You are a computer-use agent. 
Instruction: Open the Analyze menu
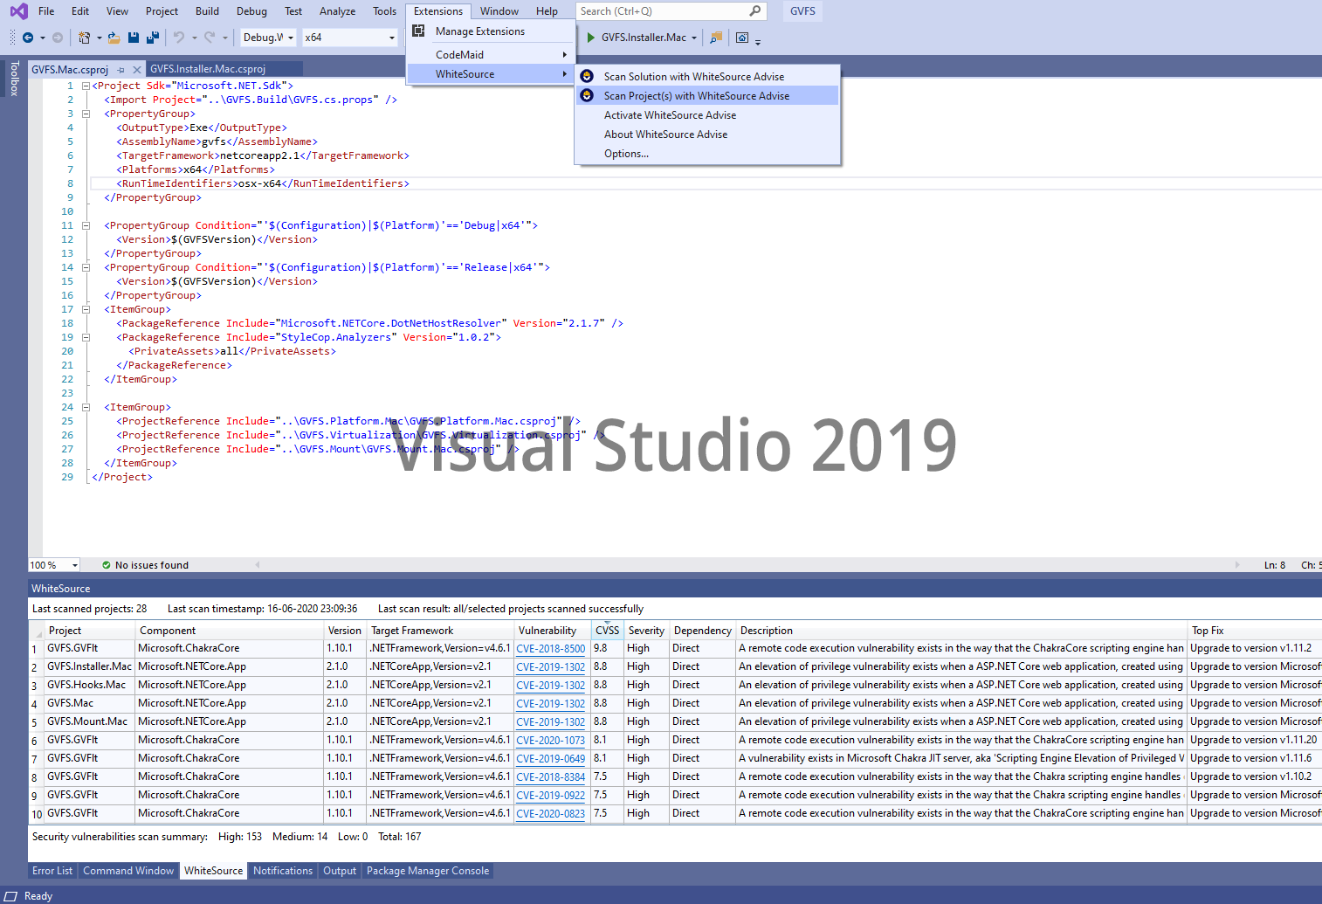tap(337, 11)
